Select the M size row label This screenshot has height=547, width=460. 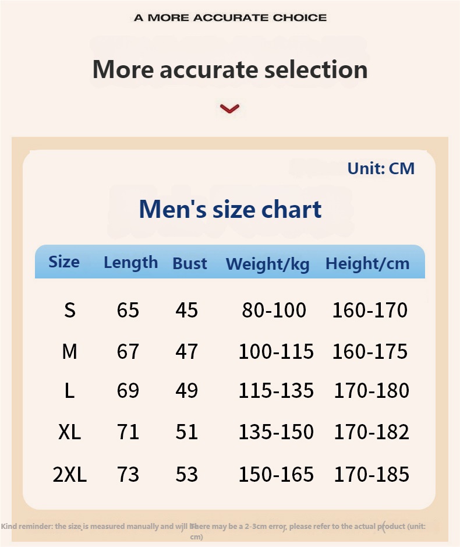69,351
